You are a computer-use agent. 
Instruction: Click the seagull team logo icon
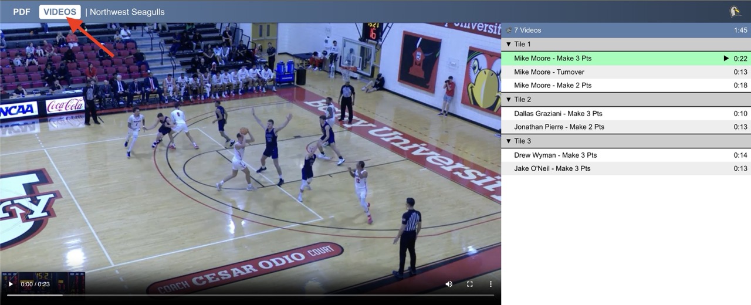pos(735,12)
